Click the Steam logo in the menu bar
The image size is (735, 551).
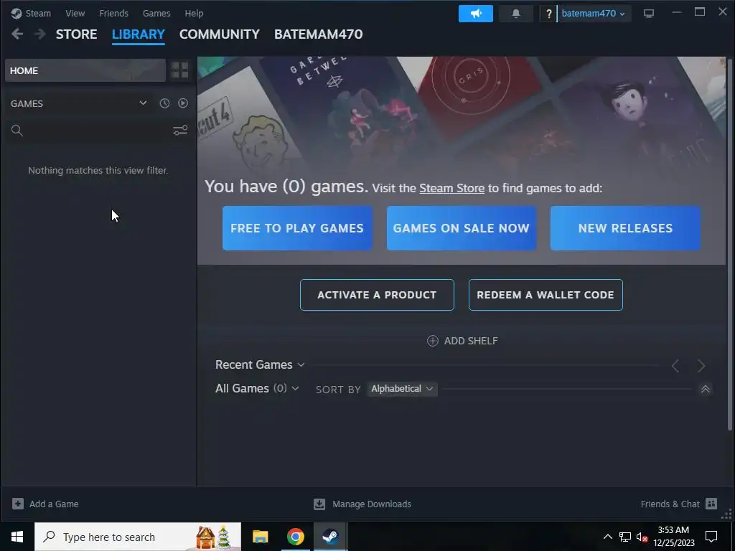17,14
